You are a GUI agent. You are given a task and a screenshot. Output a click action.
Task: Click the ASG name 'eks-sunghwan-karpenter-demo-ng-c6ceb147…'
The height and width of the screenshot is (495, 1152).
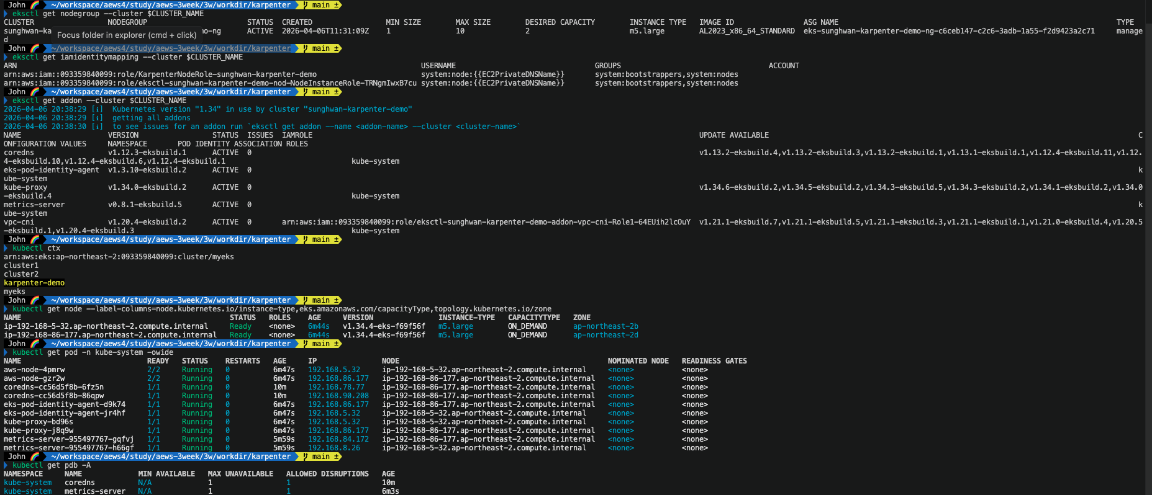pyautogui.click(x=949, y=31)
